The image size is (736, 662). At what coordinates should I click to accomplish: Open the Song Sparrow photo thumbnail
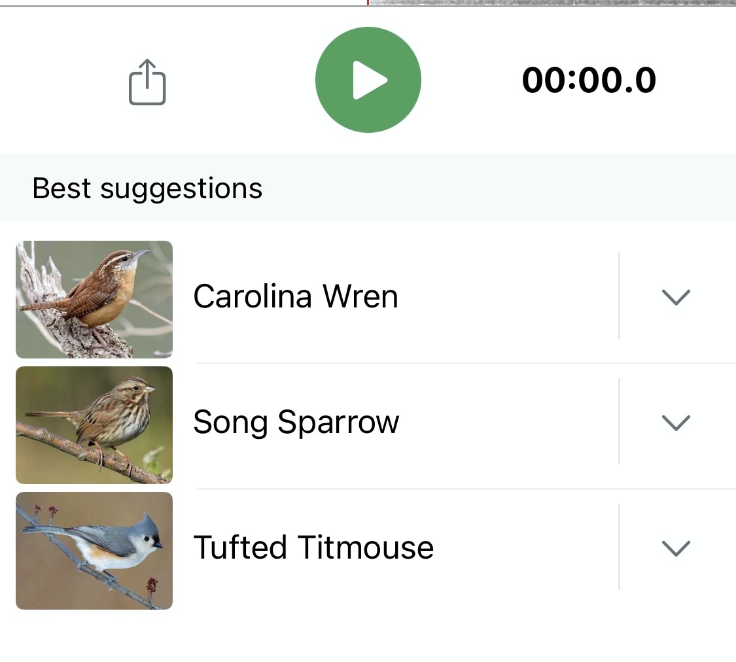coord(94,425)
